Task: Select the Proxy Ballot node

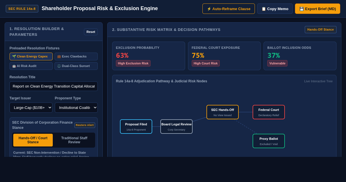Action: (x=269, y=141)
